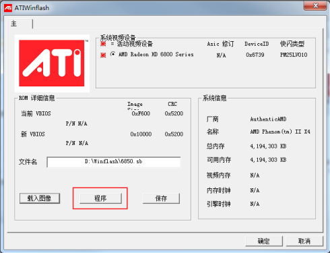Click current VBIOS image size 0xF600
The width and height of the screenshot is (330, 253).
tap(141, 113)
